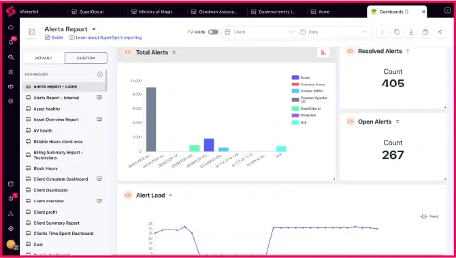456x258 pixels.
Task: Switch to the Doofenschmirtz tab
Action: tap(274, 12)
